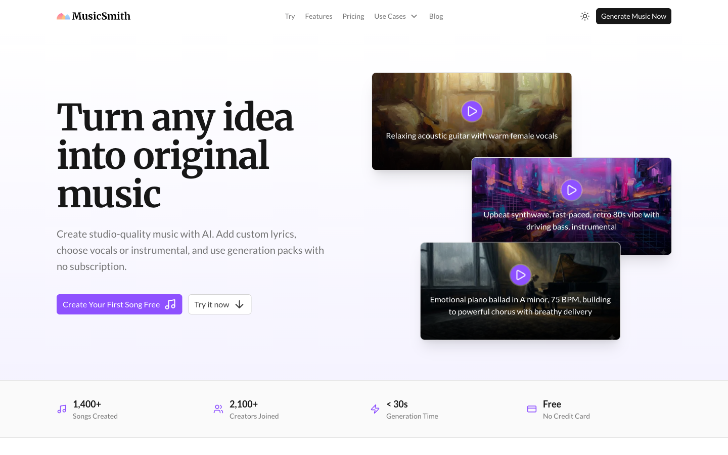Viewport: 728px width, 455px height.
Task: Click Create Your First Song Free
Action: coord(111,304)
